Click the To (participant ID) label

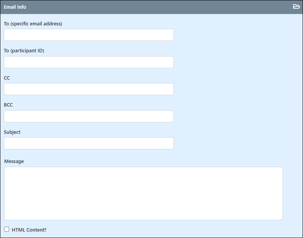(24, 51)
